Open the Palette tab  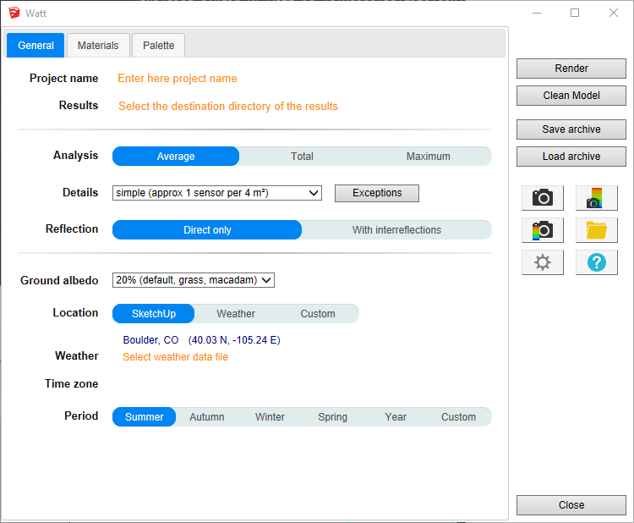tap(159, 46)
